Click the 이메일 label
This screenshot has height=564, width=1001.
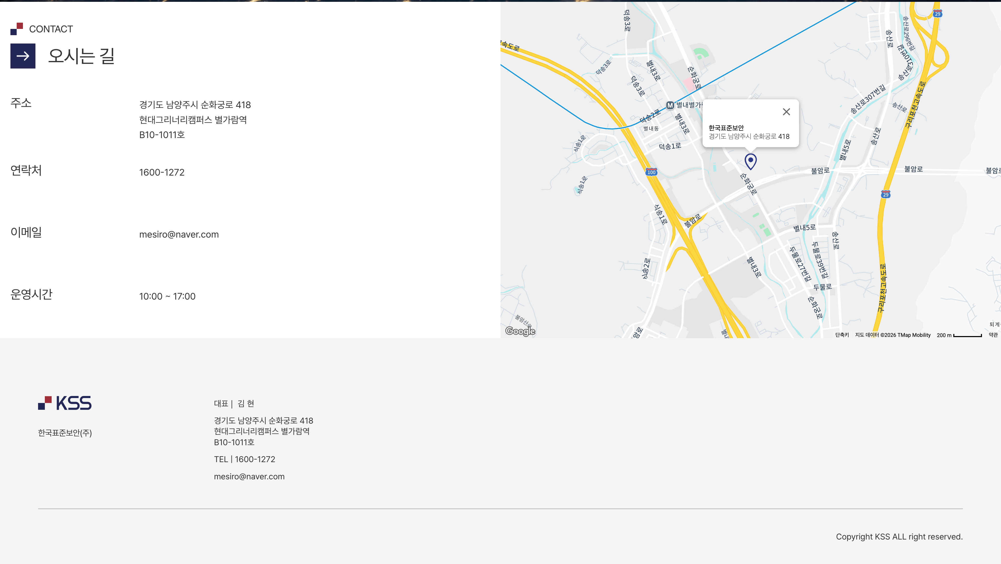tap(26, 232)
